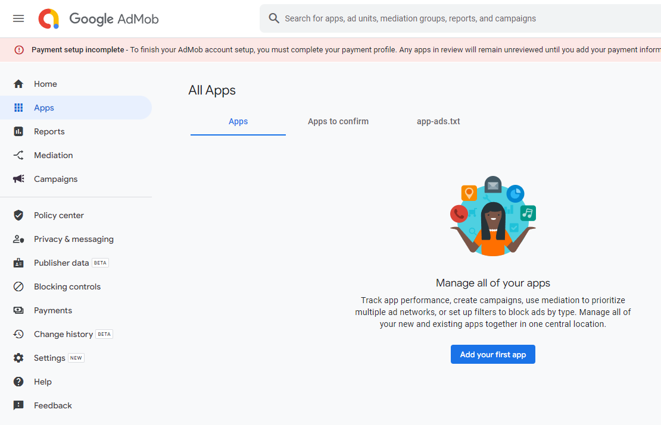Click the Reports chart icon
Image resolution: width=661 pixels, height=425 pixels.
tap(18, 131)
